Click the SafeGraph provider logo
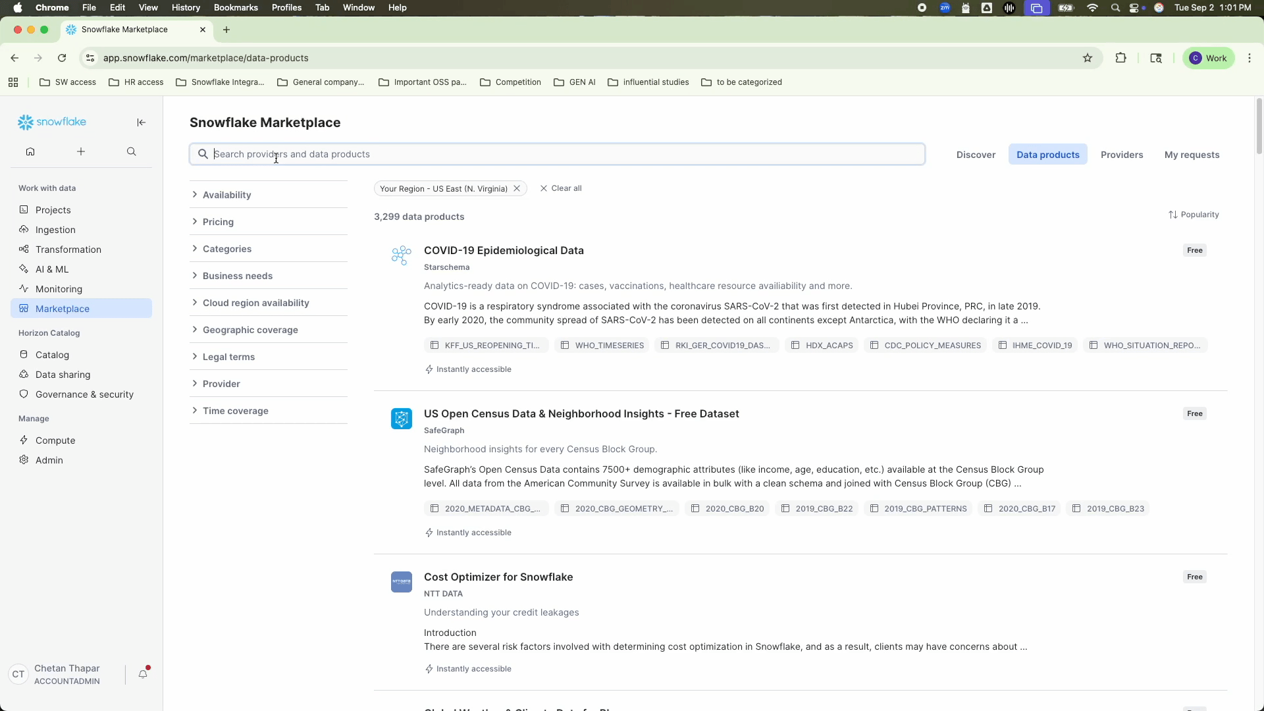 click(x=401, y=419)
